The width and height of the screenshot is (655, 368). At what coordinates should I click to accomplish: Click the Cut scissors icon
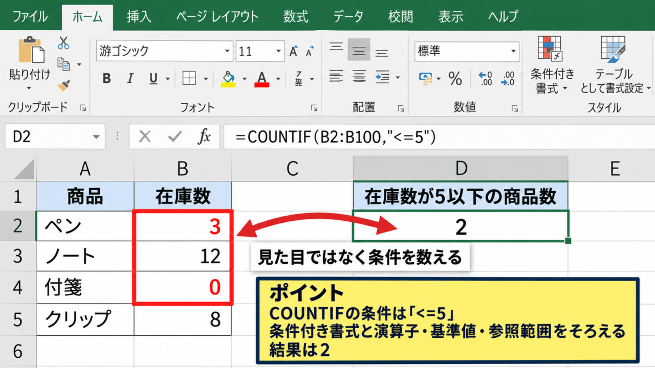(63, 43)
